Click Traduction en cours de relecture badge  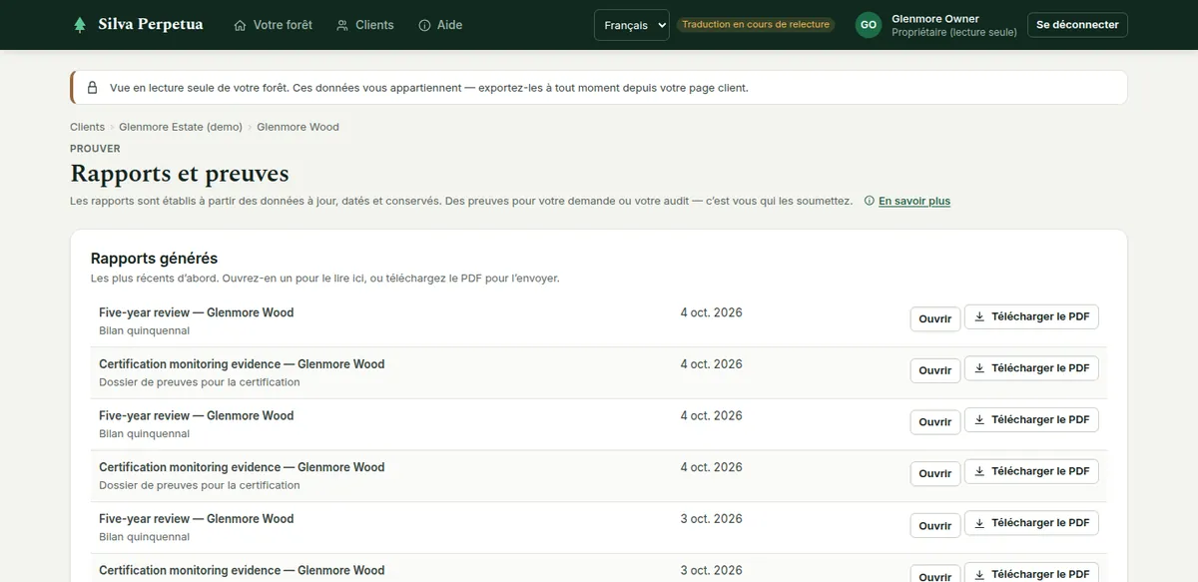click(x=756, y=25)
